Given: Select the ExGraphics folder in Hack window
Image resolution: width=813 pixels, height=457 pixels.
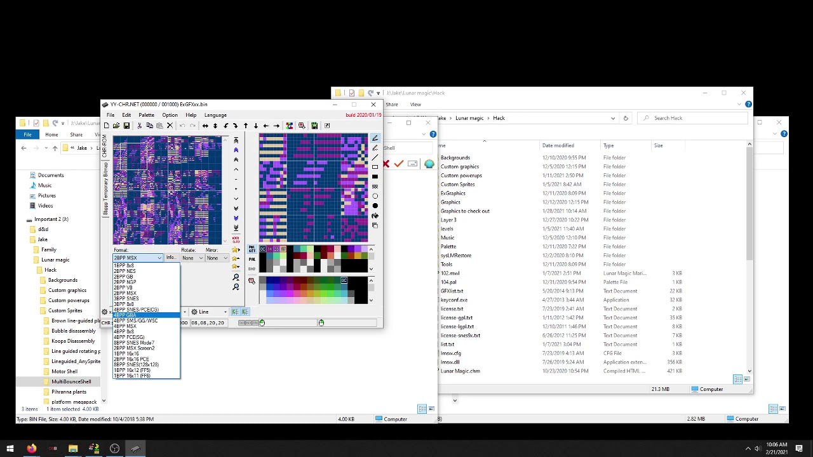Looking at the screenshot, I should (x=453, y=193).
